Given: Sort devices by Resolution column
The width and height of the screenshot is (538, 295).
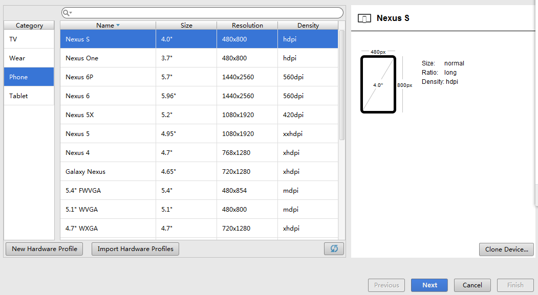Looking at the screenshot, I should tap(247, 26).
